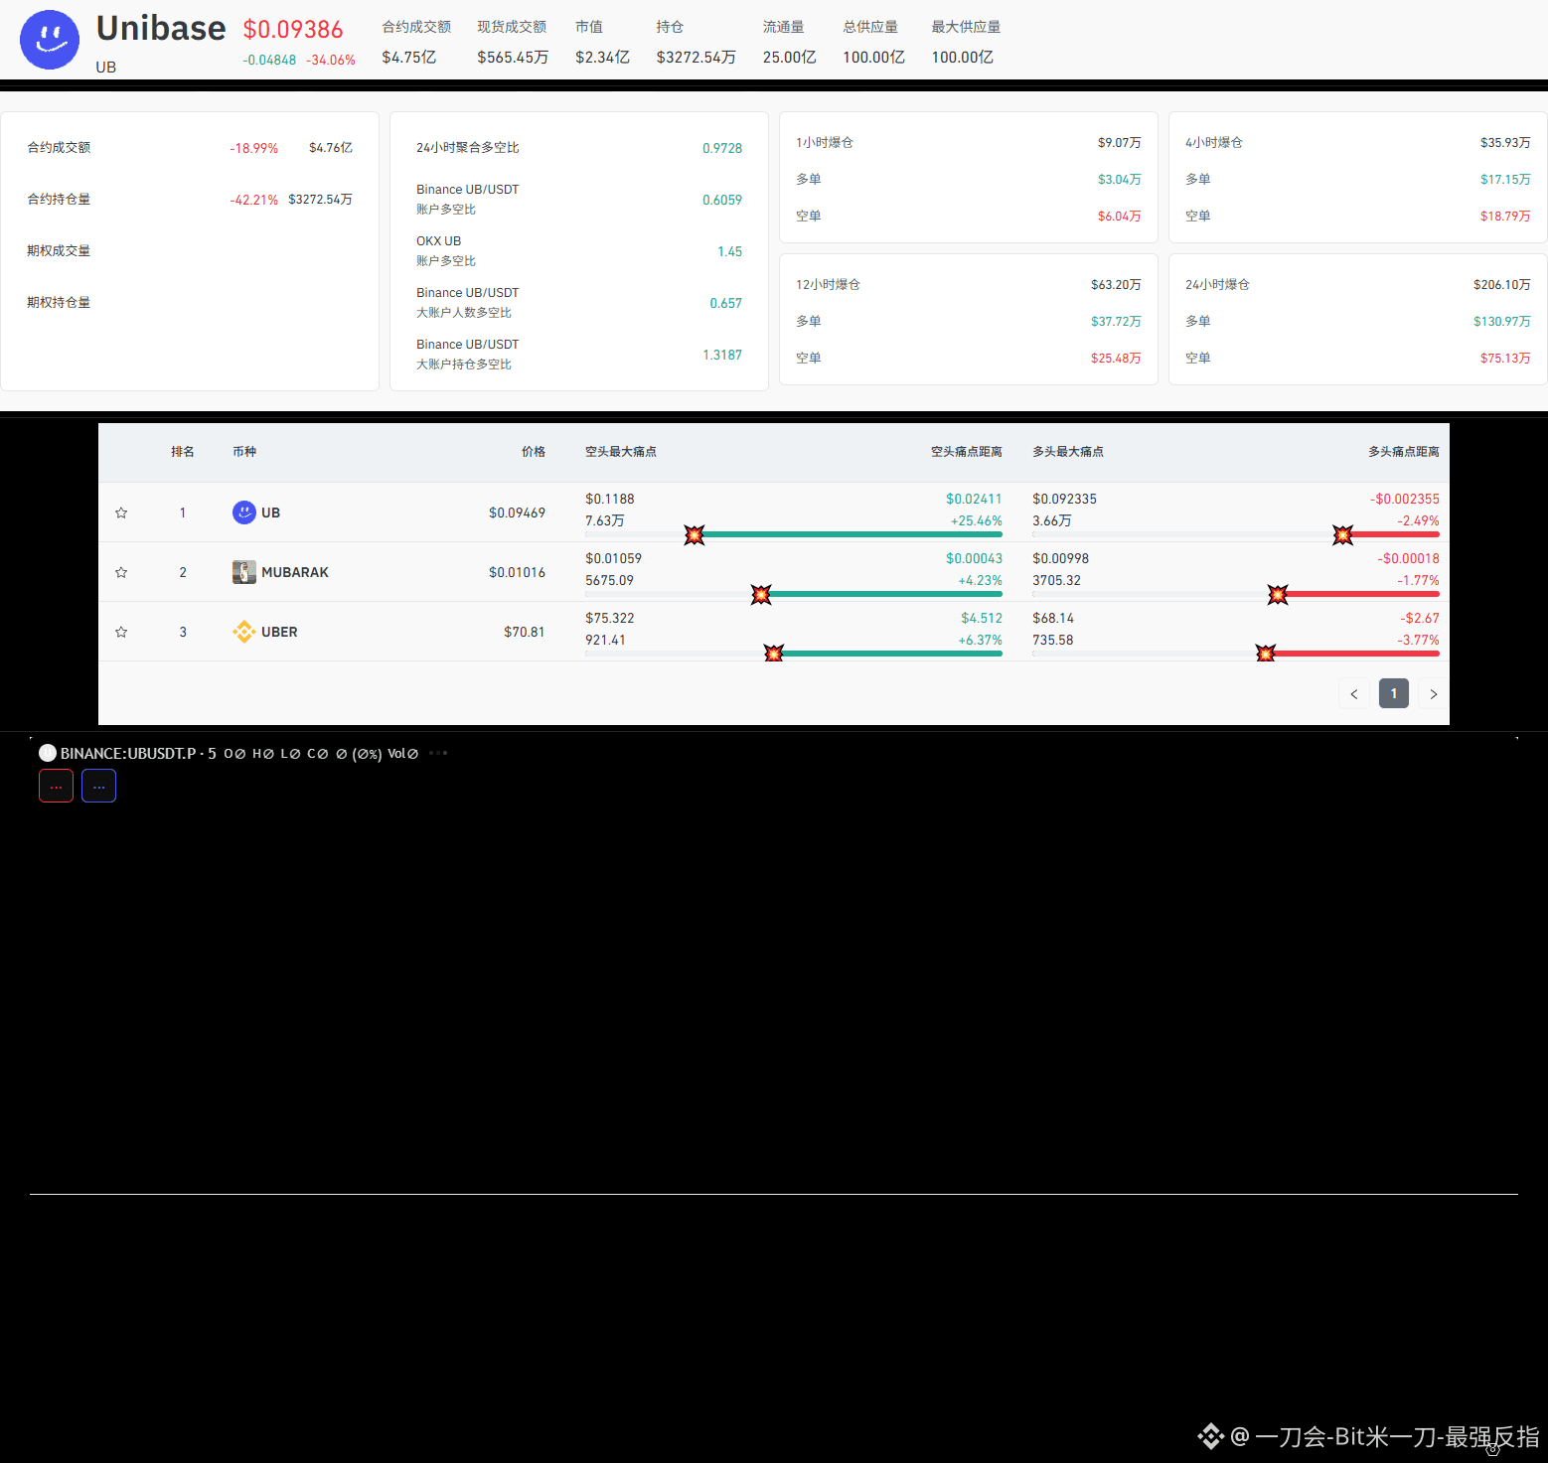Click the MUBARAK coin thumbnail icon

click(x=244, y=572)
